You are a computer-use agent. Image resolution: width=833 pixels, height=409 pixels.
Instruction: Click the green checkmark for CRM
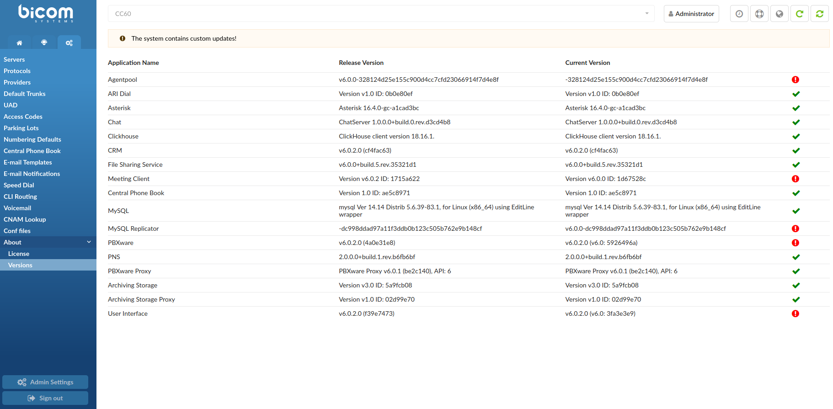[x=796, y=150]
